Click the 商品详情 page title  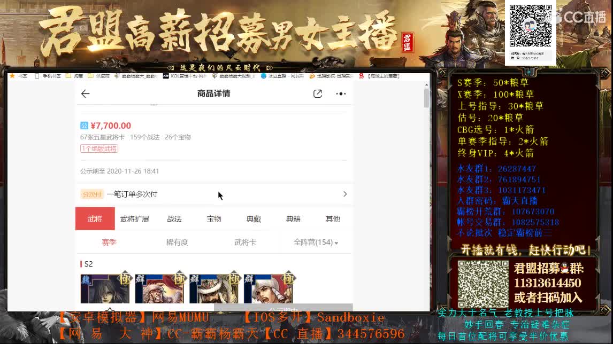click(x=214, y=93)
